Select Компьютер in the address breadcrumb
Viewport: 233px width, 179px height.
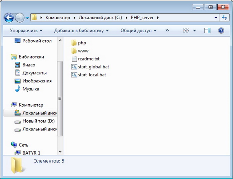tap(58, 18)
